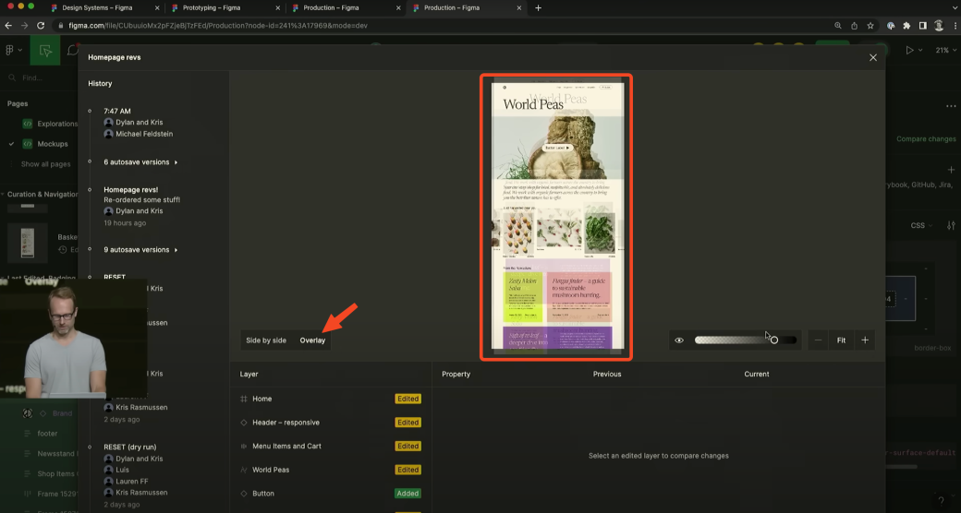
Task: Select the Overlay comparison mode
Action: (312, 340)
